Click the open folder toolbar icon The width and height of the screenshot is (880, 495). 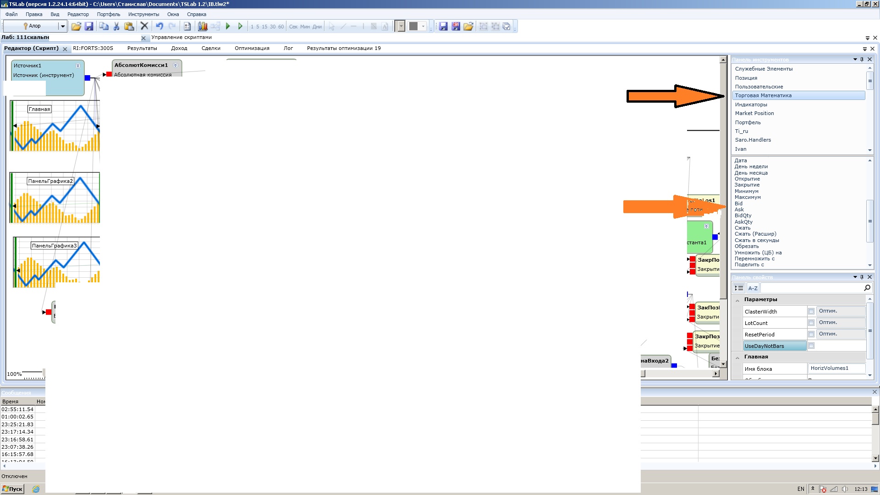pos(76,27)
